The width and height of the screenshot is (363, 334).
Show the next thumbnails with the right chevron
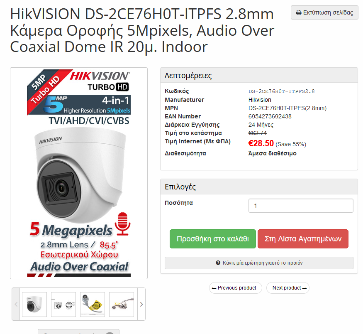click(x=141, y=305)
